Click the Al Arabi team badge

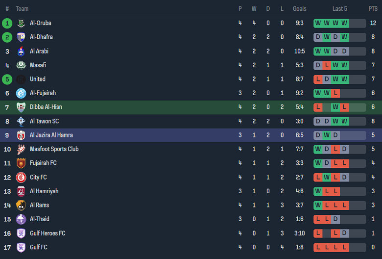[x=21, y=51]
